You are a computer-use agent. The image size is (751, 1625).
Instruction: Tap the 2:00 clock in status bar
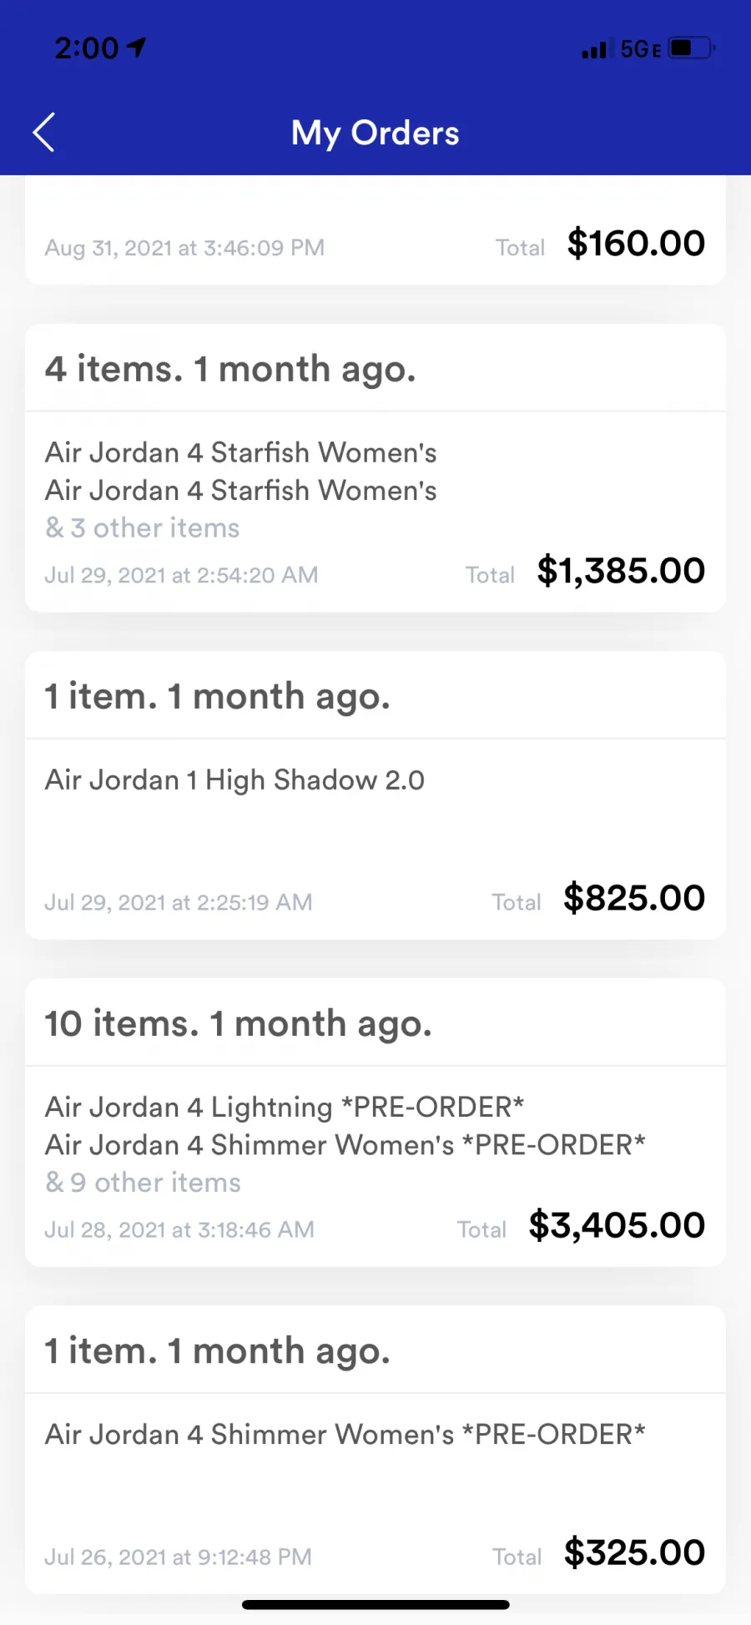click(x=87, y=48)
